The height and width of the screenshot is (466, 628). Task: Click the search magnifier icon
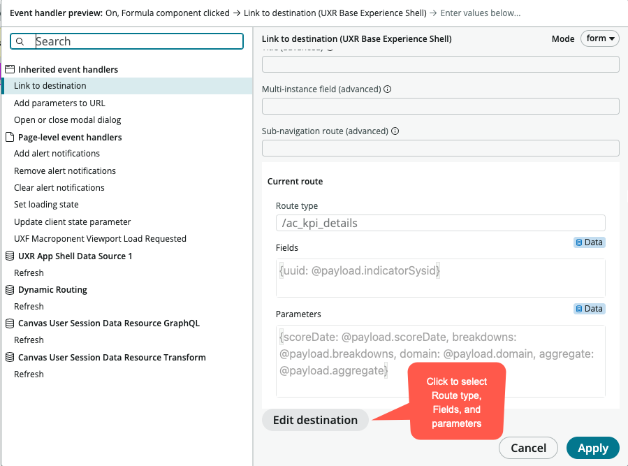(21, 42)
